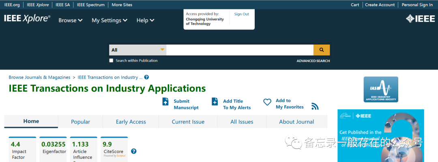Open Advanced Search

[x=313, y=61]
